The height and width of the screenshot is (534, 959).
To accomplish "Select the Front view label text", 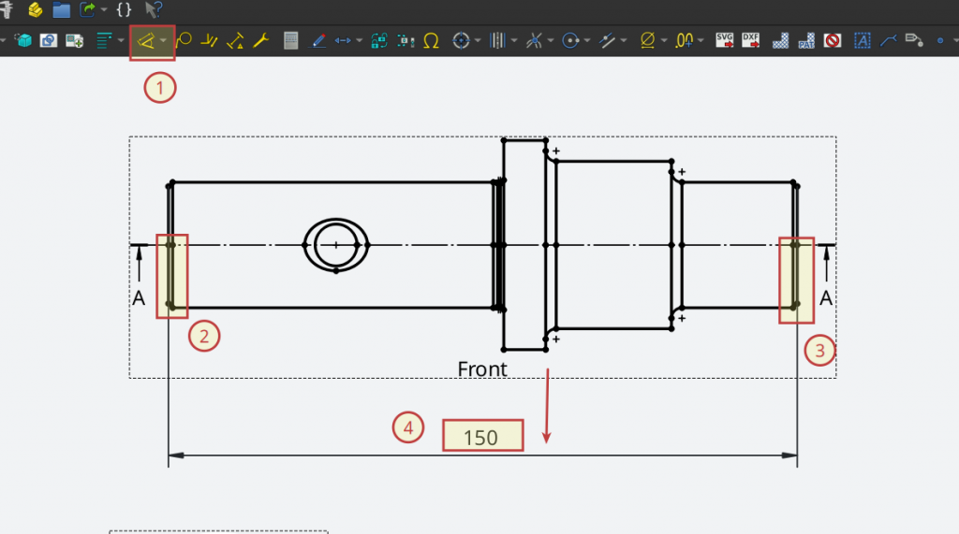I will pyautogui.click(x=481, y=369).
